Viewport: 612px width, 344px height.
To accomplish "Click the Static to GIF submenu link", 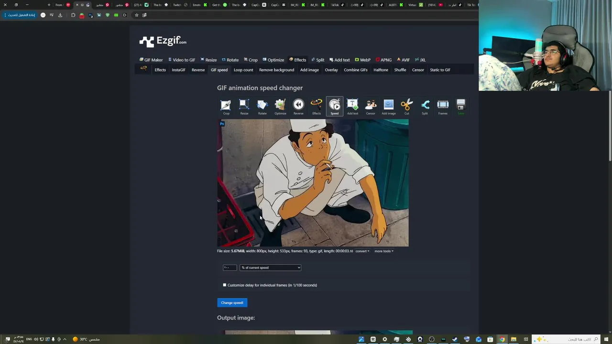I will pyautogui.click(x=440, y=70).
